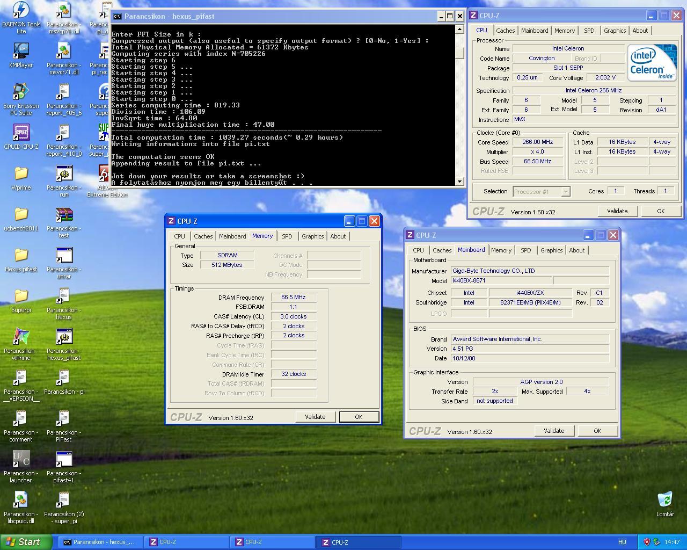Select Graphics tab in Memory window

pyautogui.click(x=312, y=236)
